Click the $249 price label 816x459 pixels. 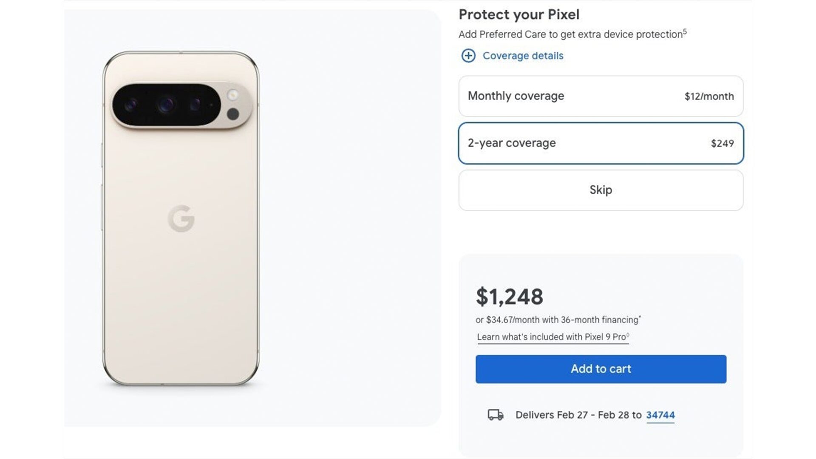(722, 144)
